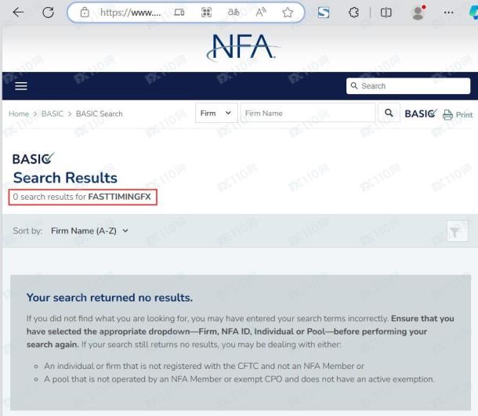Click the Search Results heading
Viewport: 478px width, 416px height.
pyautogui.click(x=65, y=178)
